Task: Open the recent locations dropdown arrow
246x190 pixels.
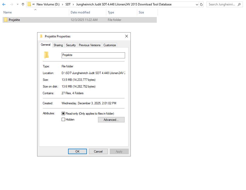Action: (18, 4)
